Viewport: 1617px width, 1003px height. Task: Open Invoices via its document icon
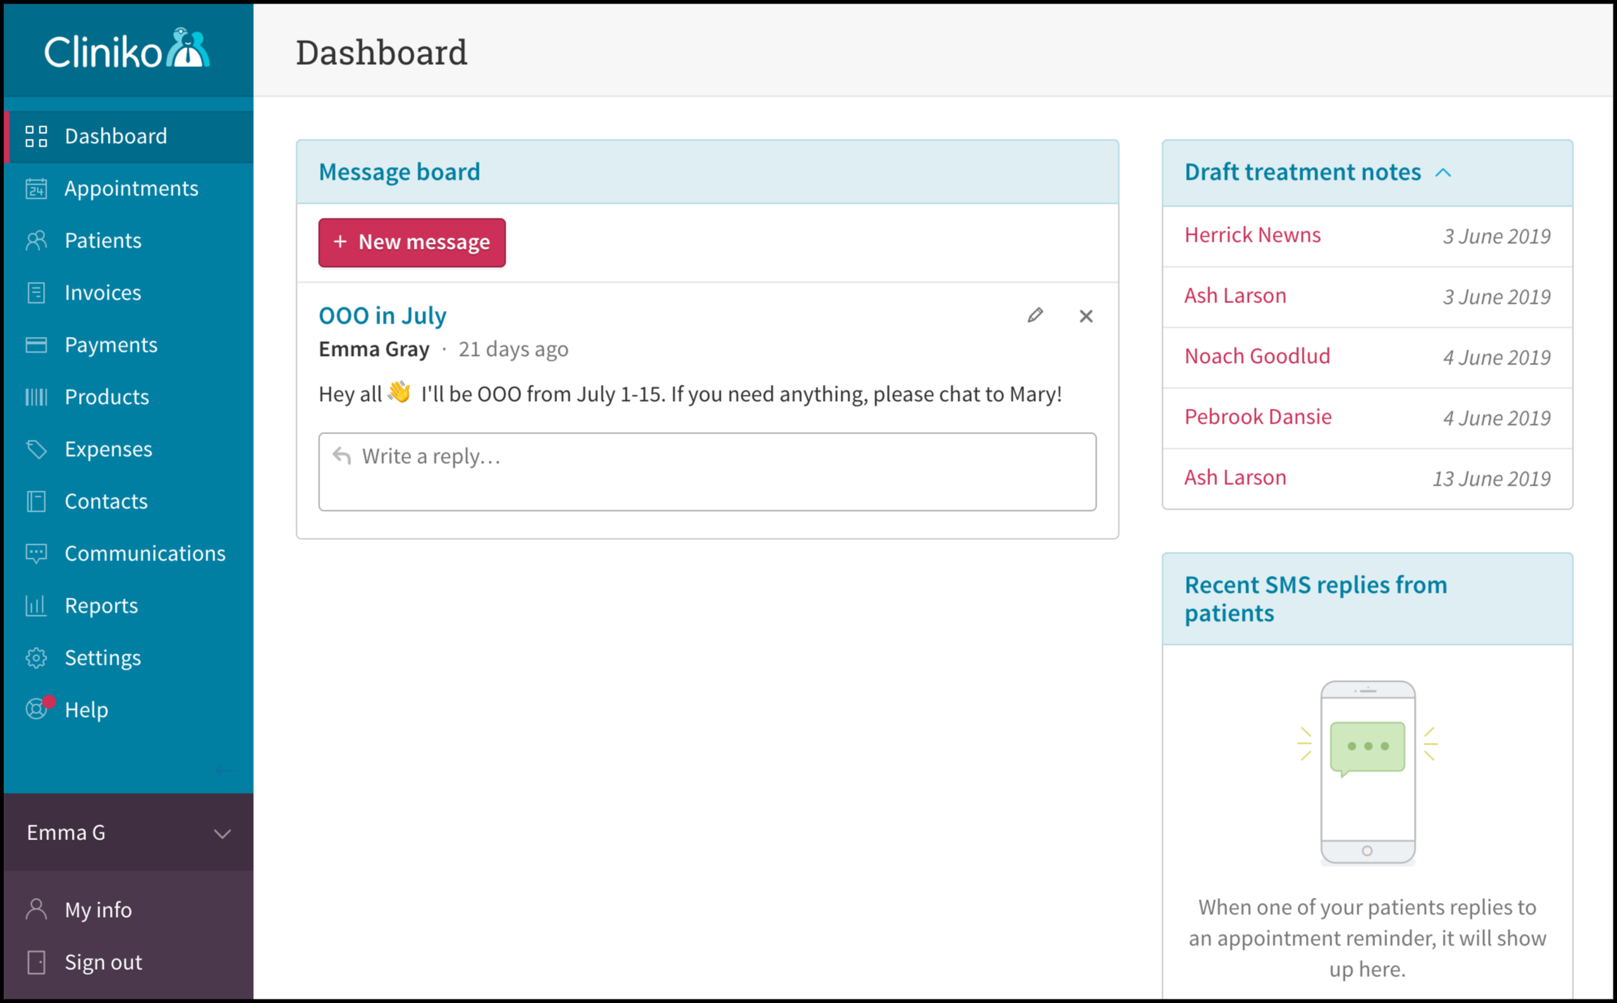[36, 293]
